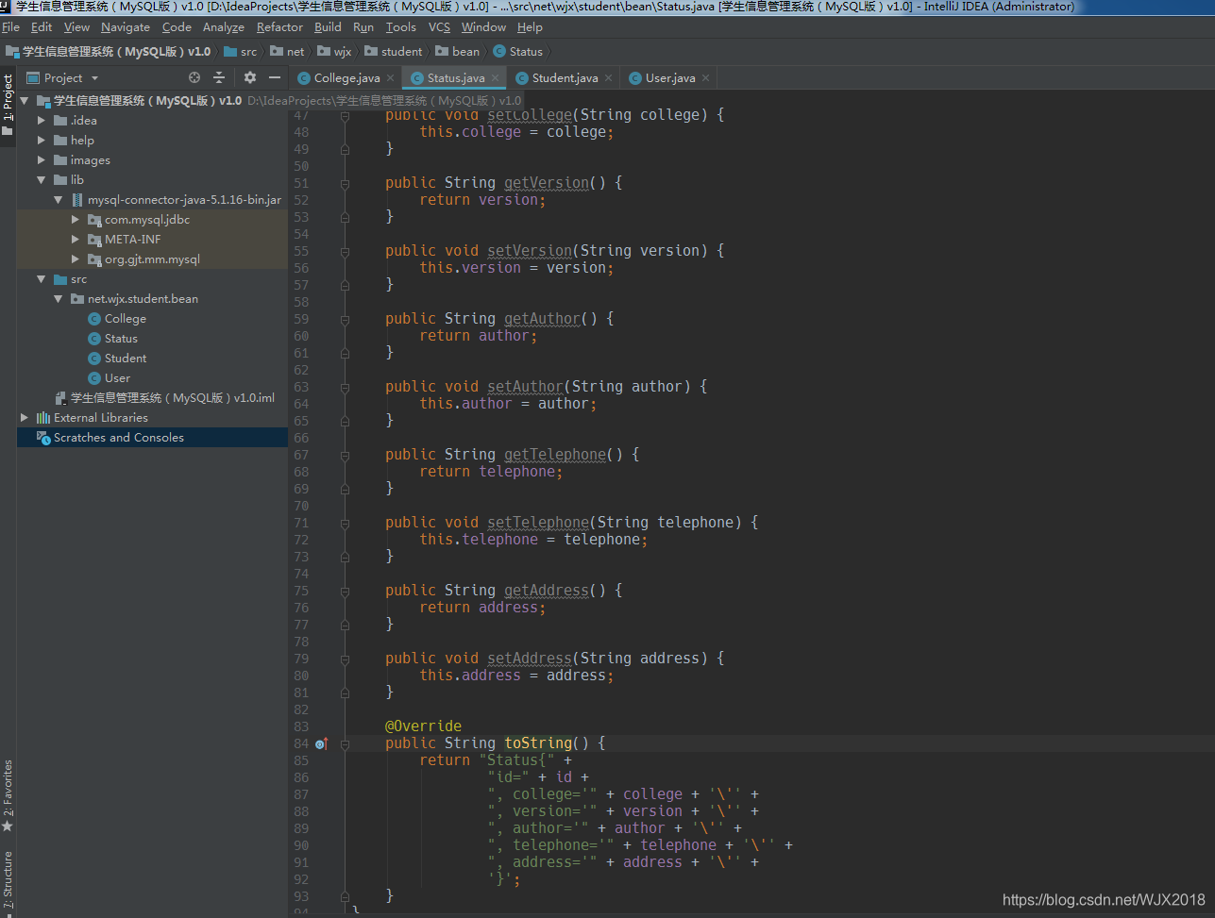Viewport: 1215px width, 918px height.
Task: Click the @Override annotation
Action: point(423,726)
